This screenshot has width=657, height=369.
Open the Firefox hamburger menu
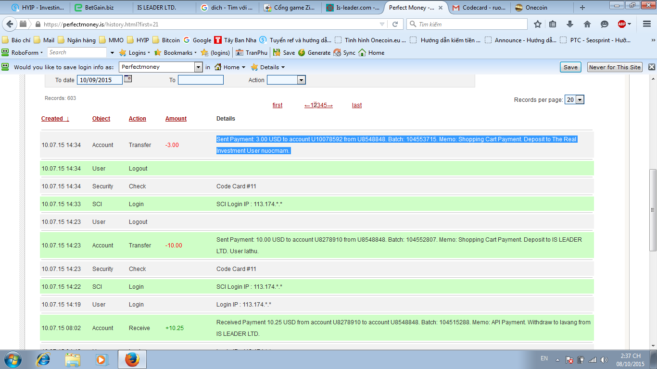pos(646,24)
